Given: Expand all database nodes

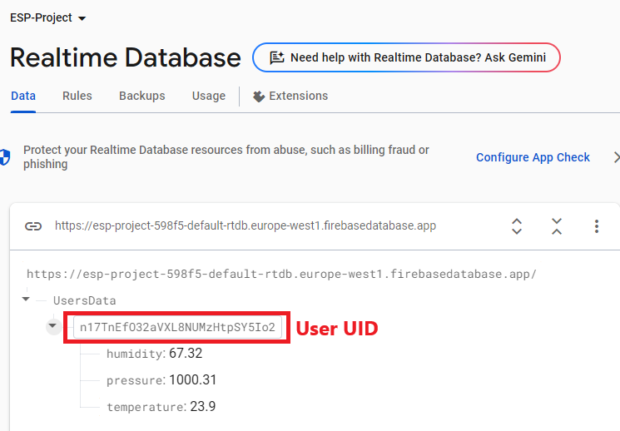Looking at the screenshot, I should pos(517,226).
